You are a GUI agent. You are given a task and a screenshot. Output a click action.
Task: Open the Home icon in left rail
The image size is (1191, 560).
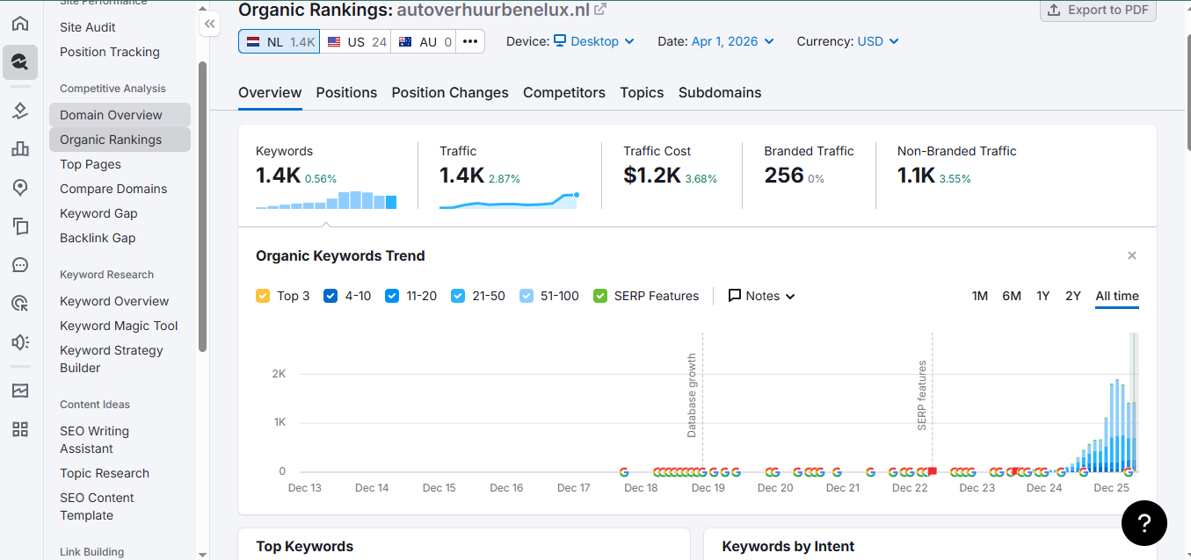19,24
